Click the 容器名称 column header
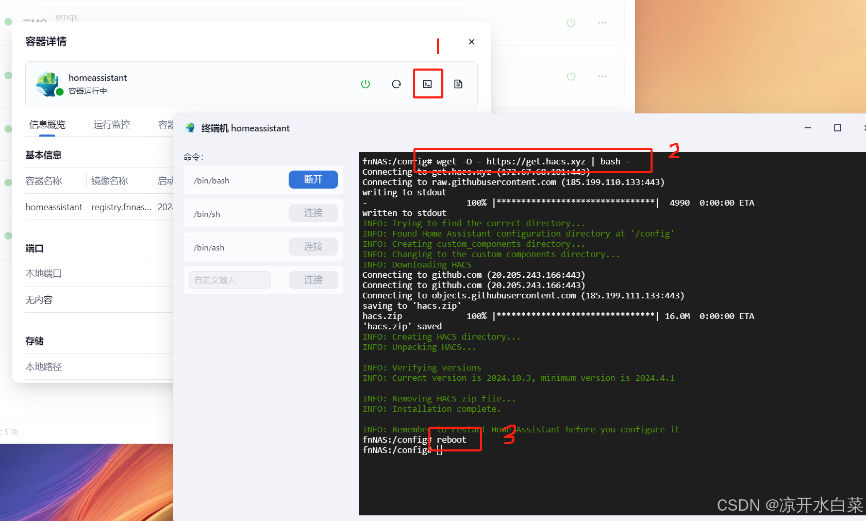866x521 pixels. click(x=44, y=181)
